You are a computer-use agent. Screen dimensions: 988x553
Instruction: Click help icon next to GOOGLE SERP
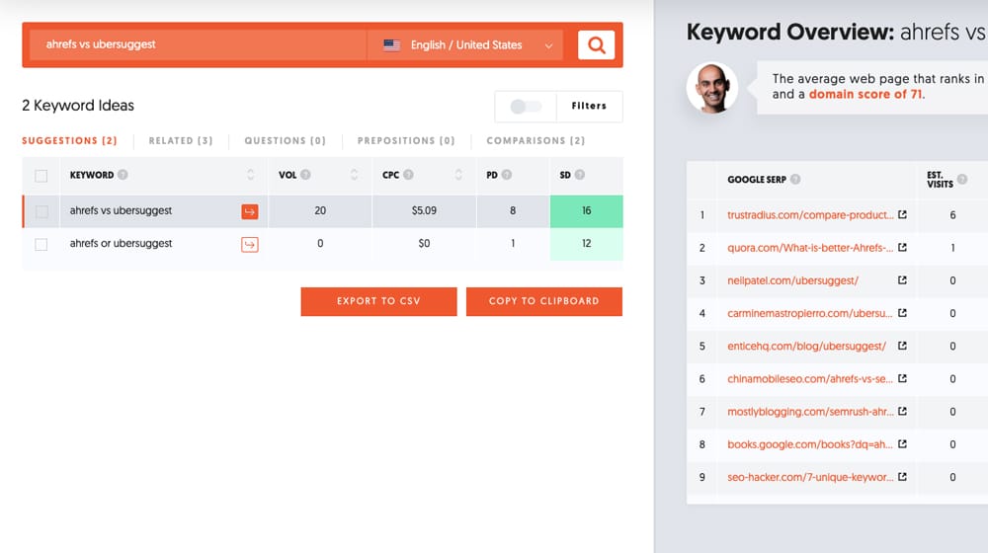795,179
